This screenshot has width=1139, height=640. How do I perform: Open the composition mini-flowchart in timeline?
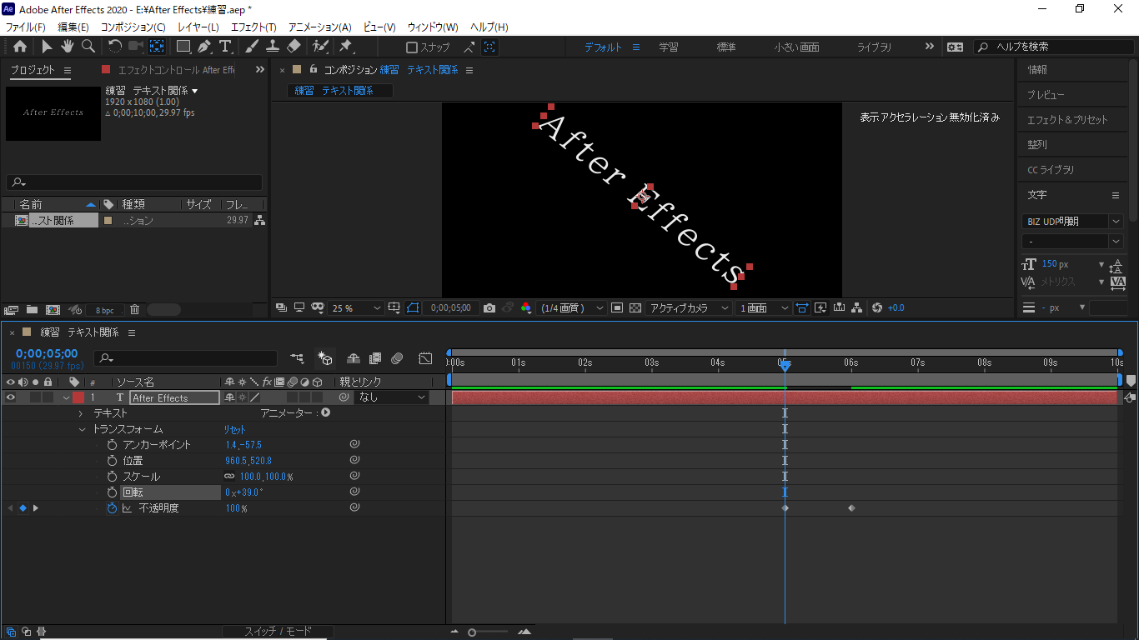click(x=298, y=358)
